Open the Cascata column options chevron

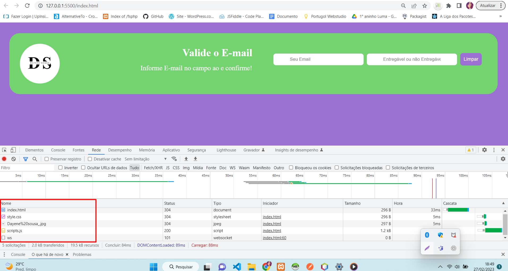(503, 203)
